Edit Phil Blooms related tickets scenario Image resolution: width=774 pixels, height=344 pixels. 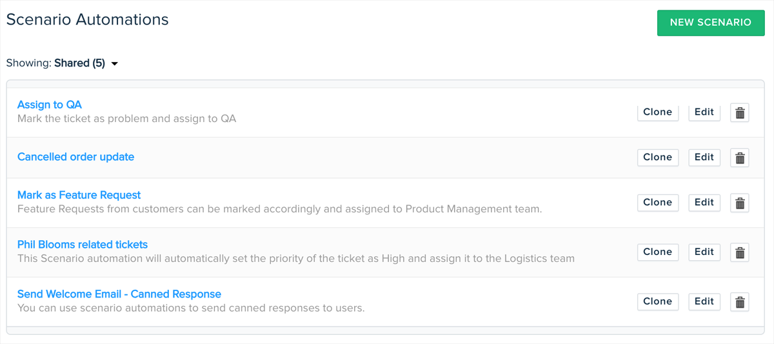point(704,252)
